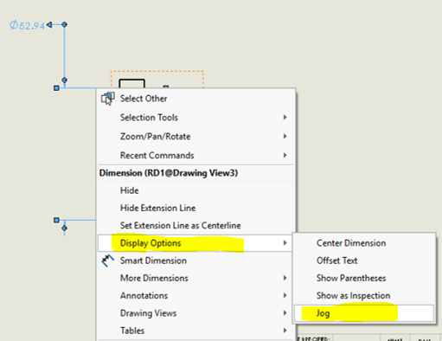Activate Smart Dimension command

195,261
